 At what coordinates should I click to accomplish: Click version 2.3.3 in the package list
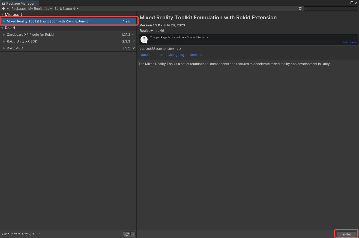pyautogui.click(x=126, y=41)
